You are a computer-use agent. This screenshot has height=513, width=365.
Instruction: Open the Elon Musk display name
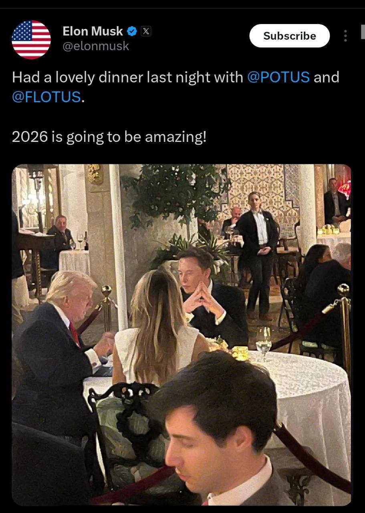(x=93, y=31)
